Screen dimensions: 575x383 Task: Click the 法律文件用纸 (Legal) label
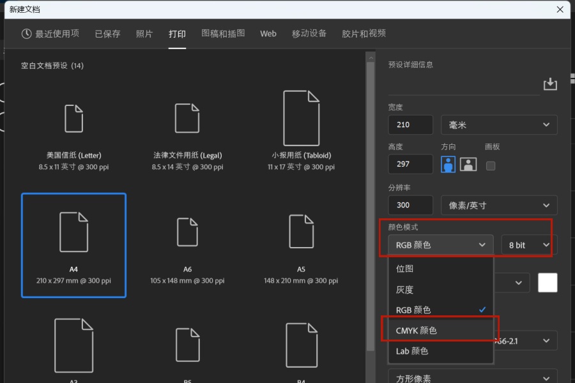point(187,155)
